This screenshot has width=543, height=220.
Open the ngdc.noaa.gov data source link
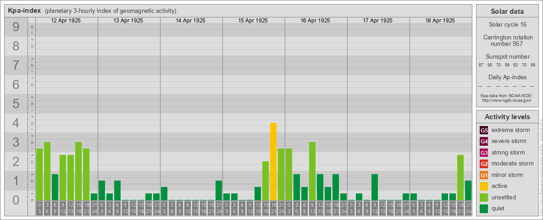[x=506, y=100]
